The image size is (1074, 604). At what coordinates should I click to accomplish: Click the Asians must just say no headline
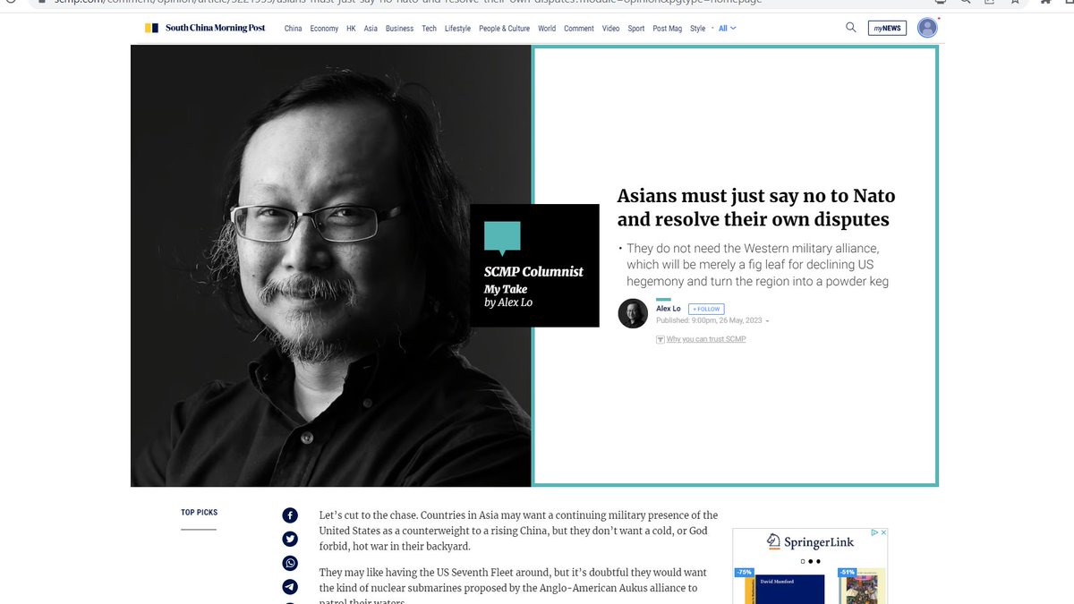coord(756,207)
